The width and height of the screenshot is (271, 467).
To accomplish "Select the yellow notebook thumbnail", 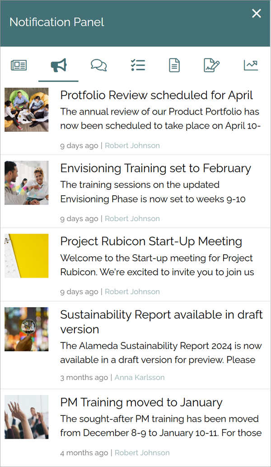I will pos(26,256).
